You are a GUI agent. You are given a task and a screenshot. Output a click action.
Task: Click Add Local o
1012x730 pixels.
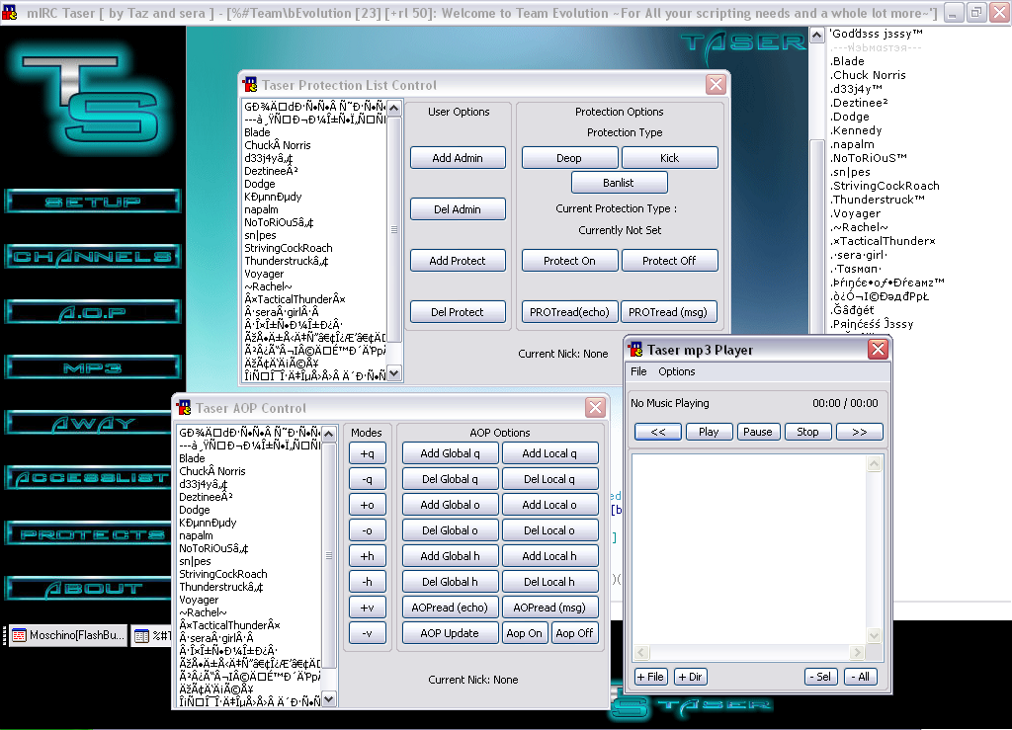pos(549,505)
